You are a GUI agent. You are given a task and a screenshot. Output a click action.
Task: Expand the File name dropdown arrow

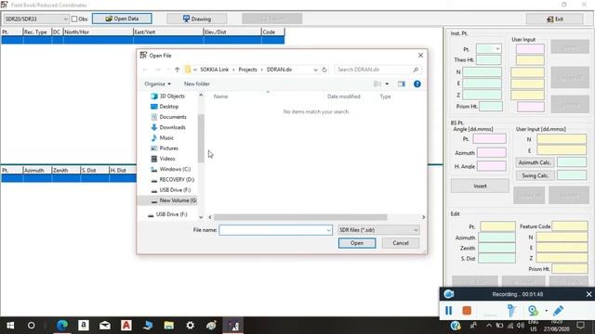click(x=328, y=230)
